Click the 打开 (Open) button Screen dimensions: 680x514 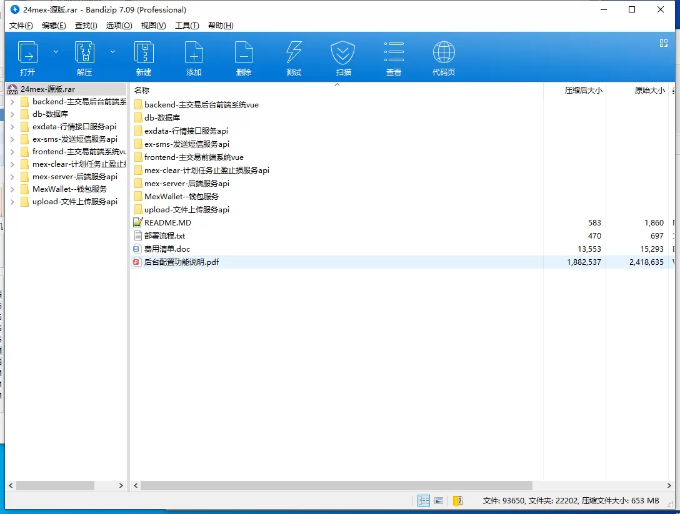click(27, 56)
